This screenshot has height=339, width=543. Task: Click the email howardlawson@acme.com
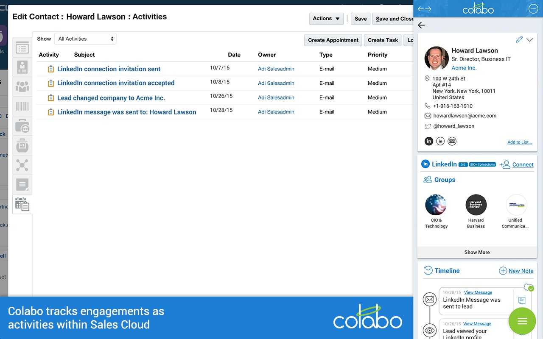point(465,116)
